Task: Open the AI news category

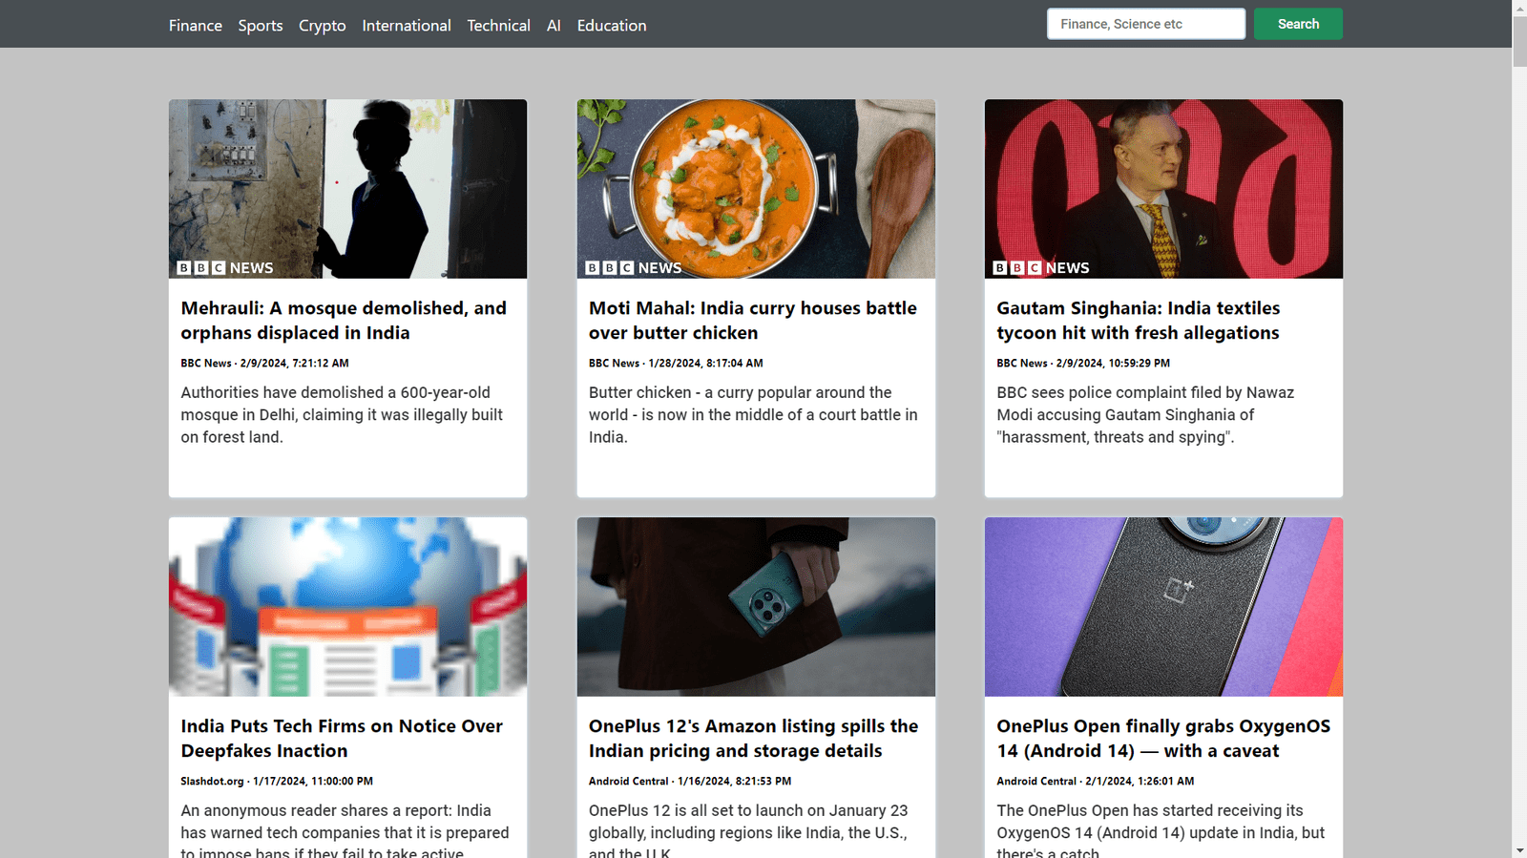Action: [x=554, y=26]
